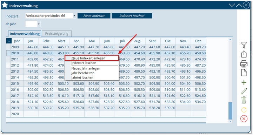This screenshot has width=253, height=135.
Task: Click the Juni column header
Action: pyautogui.click(x=107, y=41)
